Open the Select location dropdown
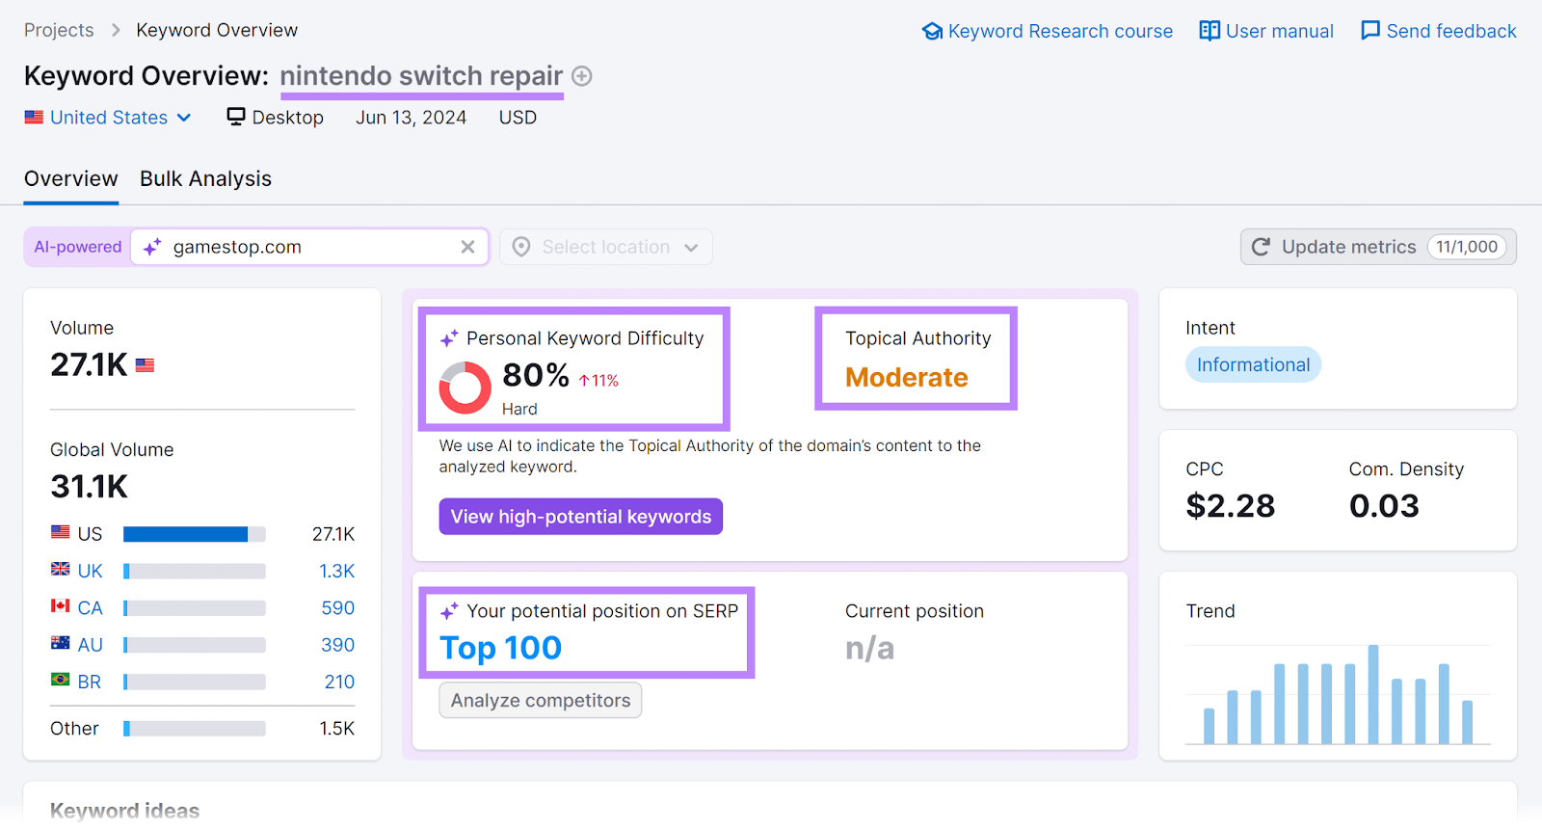Screen dimensions: 1542x830 click(x=605, y=247)
